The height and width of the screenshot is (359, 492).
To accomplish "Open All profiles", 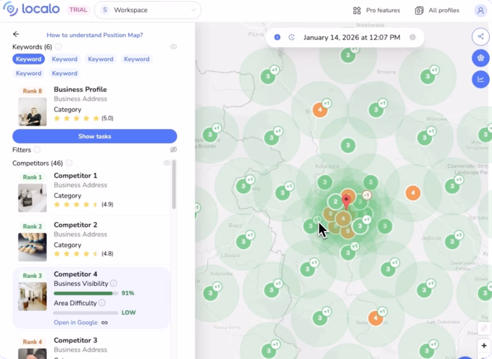I will 437,10.
